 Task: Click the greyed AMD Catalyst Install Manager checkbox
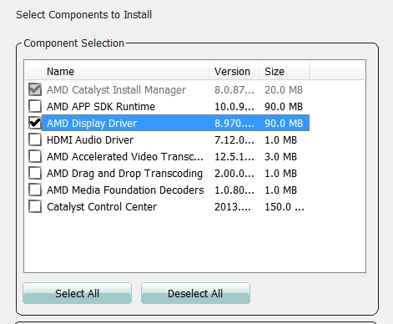click(35, 89)
